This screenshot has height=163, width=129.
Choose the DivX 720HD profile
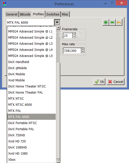pyautogui.click(x=31, y=135)
